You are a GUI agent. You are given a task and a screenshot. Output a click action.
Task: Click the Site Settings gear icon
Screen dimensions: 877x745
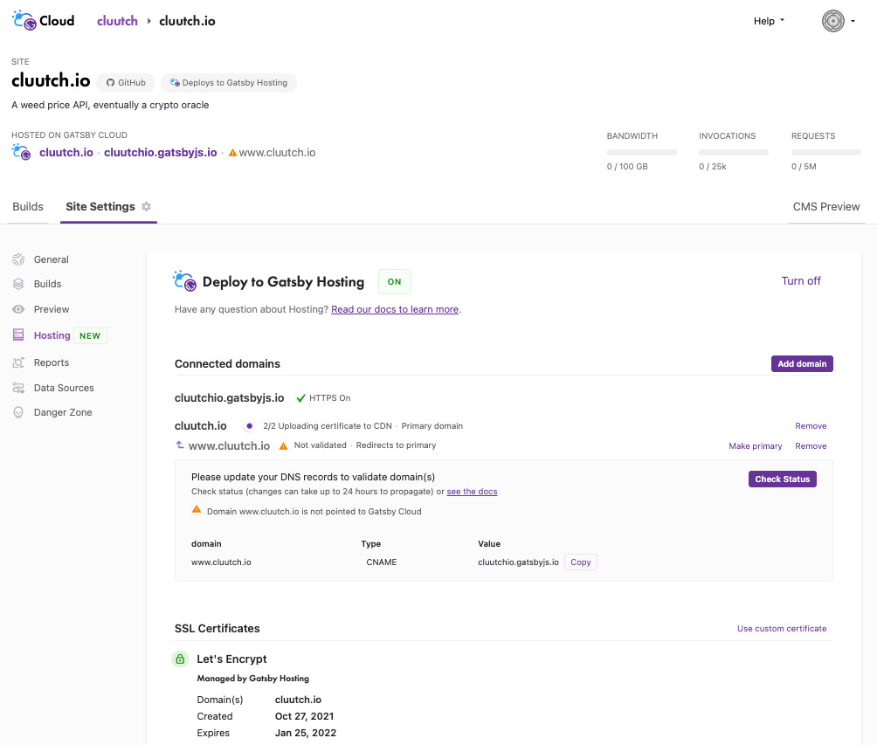tap(146, 206)
